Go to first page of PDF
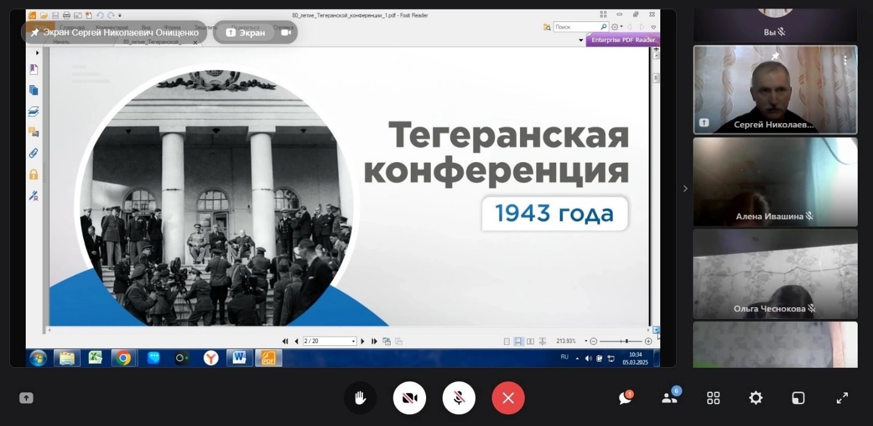The height and width of the screenshot is (426, 873). (285, 341)
